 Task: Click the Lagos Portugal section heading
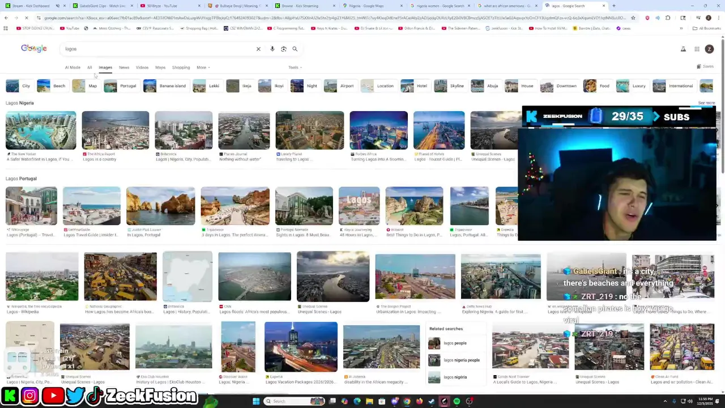click(21, 178)
